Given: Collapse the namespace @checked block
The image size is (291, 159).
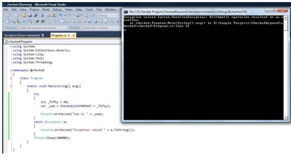Looking at the screenshot, I should click(x=11, y=70).
